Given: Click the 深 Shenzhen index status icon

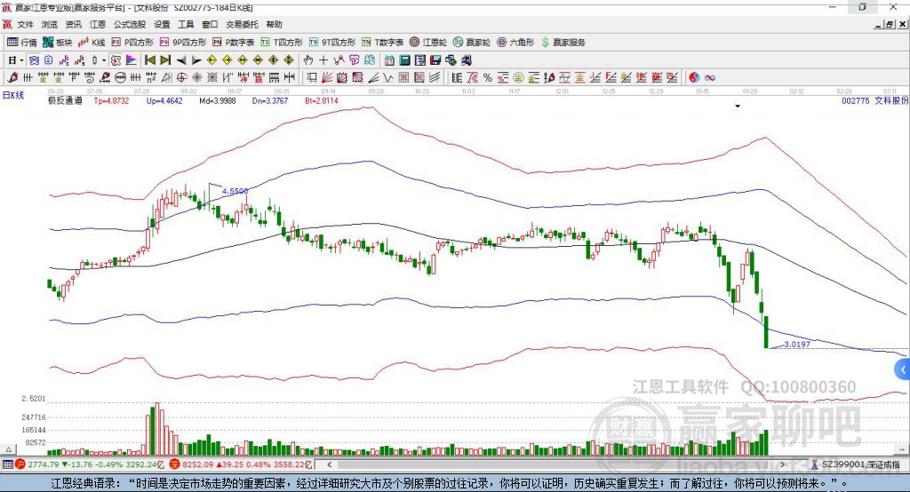Looking at the screenshot, I should [x=175, y=464].
